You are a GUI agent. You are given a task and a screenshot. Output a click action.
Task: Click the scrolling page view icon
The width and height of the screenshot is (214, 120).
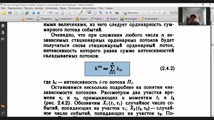pyautogui.click(x=57, y=13)
